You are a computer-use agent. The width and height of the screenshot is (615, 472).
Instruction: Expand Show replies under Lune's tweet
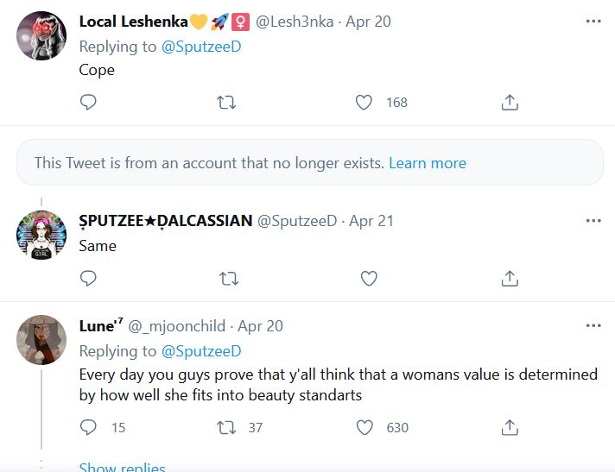click(122, 467)
